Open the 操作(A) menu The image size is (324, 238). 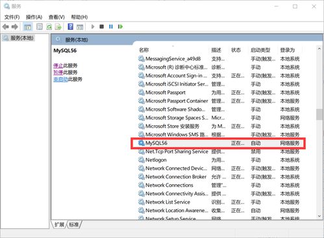34,17
